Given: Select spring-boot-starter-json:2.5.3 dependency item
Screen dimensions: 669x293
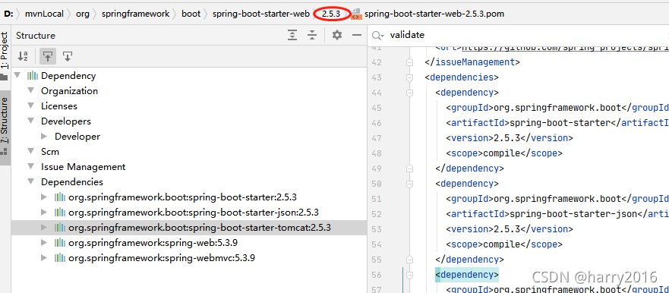Looking at the screenshot, I should pos(194,213).
